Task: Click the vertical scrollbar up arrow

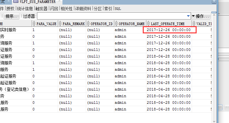Action: pos(214,15)
